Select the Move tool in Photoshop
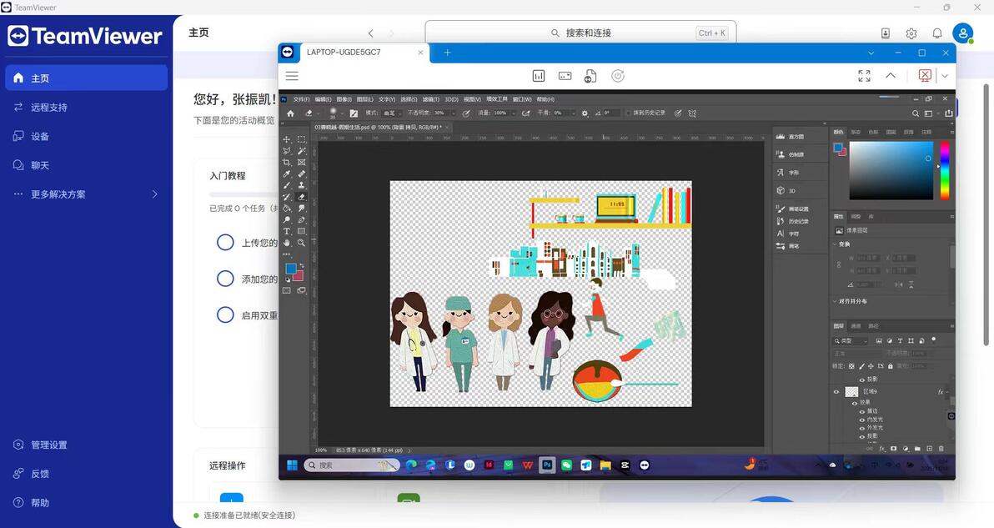Screen dimensions: 994x528 (x=287, y=139)
